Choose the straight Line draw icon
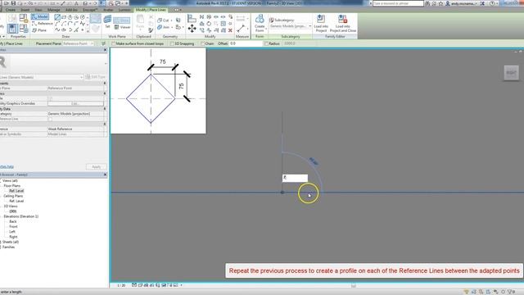 point(57,17)
